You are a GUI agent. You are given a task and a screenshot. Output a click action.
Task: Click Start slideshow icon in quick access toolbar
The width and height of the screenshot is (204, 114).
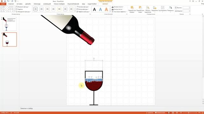[16, 1]
